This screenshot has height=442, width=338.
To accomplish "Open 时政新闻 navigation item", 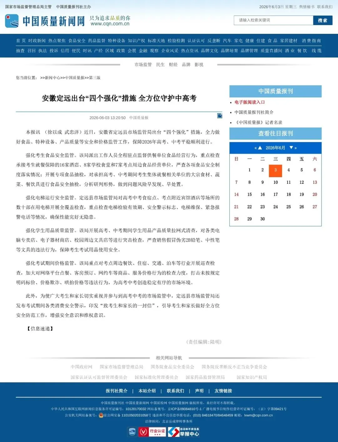I will [x=37, y=41].
